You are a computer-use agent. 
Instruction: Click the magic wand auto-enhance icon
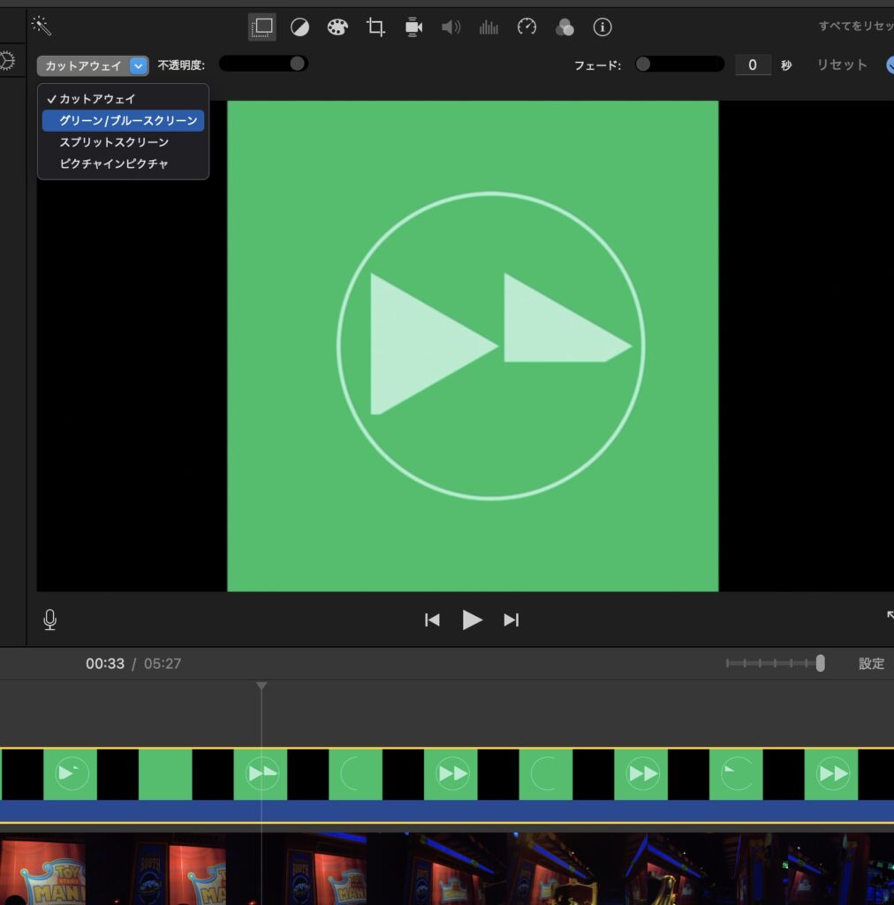coord(41,26)
